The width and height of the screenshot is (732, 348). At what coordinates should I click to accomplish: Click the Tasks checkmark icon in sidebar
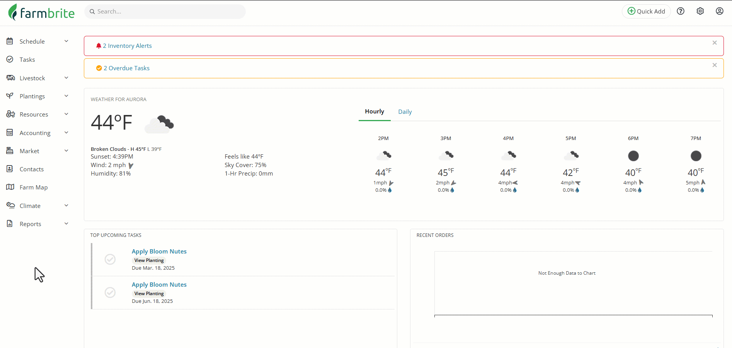[x=10, y=59]
